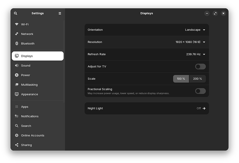Viewport: 239px width, 163px height.
Task: Click the Night Light Off status text
Action: click(x=198, y=108)
